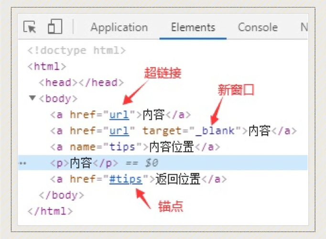This screenshot has height=239, width=326.
Task: Click the url link in the target anchor
Action: click(x=120, y=130)
